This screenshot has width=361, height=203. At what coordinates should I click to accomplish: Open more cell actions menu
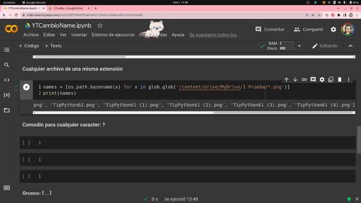(349, 80)
